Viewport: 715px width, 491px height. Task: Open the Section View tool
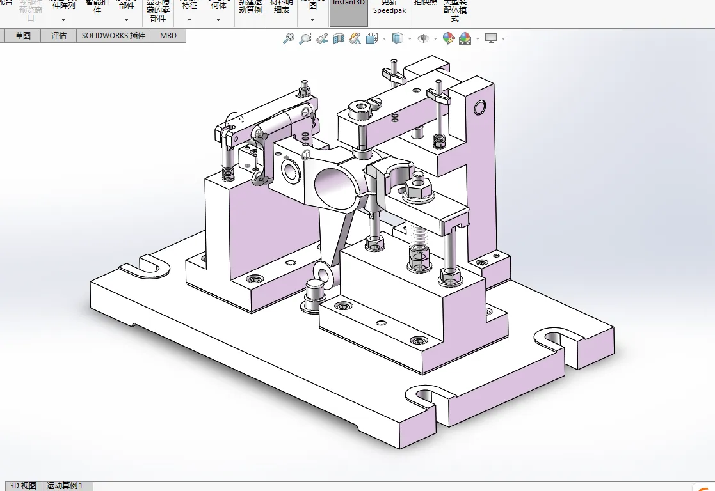coord(339,38)
